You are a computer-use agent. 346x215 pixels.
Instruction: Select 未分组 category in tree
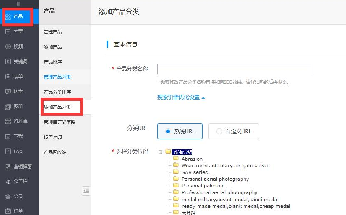coord(188,212)
